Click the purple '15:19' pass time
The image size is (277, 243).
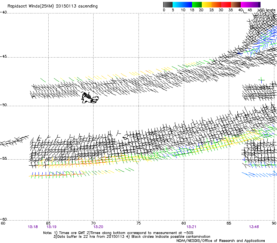[x=51, y=227]
